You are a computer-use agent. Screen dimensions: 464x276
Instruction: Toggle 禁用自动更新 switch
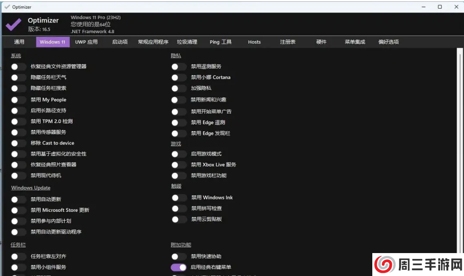click(x=19, y=199)
